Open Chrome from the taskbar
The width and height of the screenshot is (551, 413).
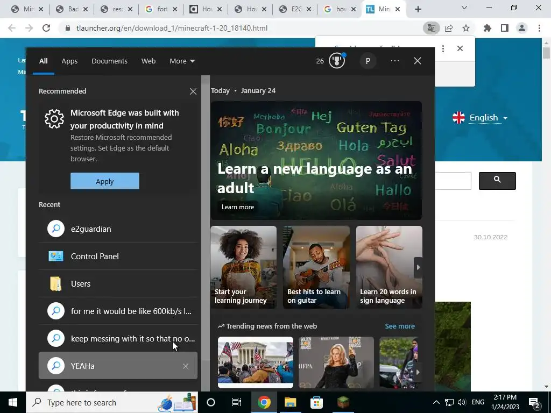(264, 402)
